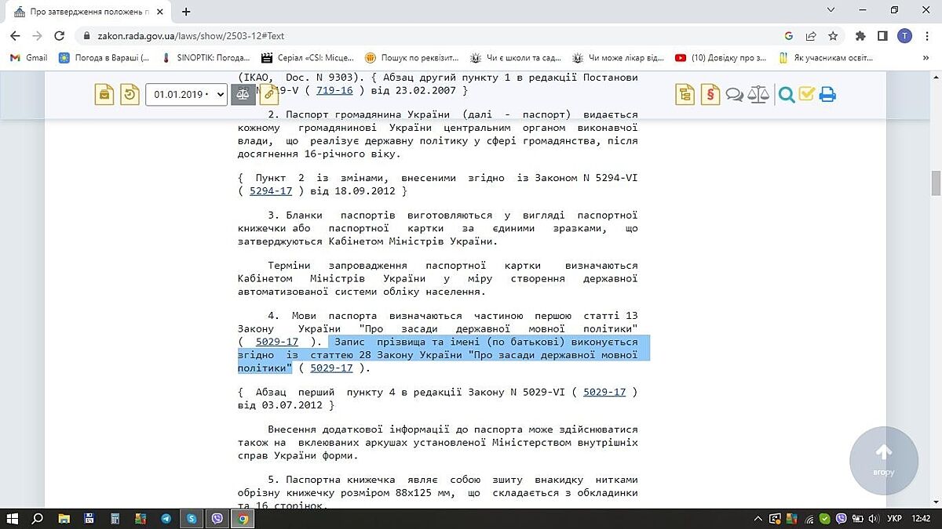Print the document using printer icon
942x529 pixels.
coord(827,95)
